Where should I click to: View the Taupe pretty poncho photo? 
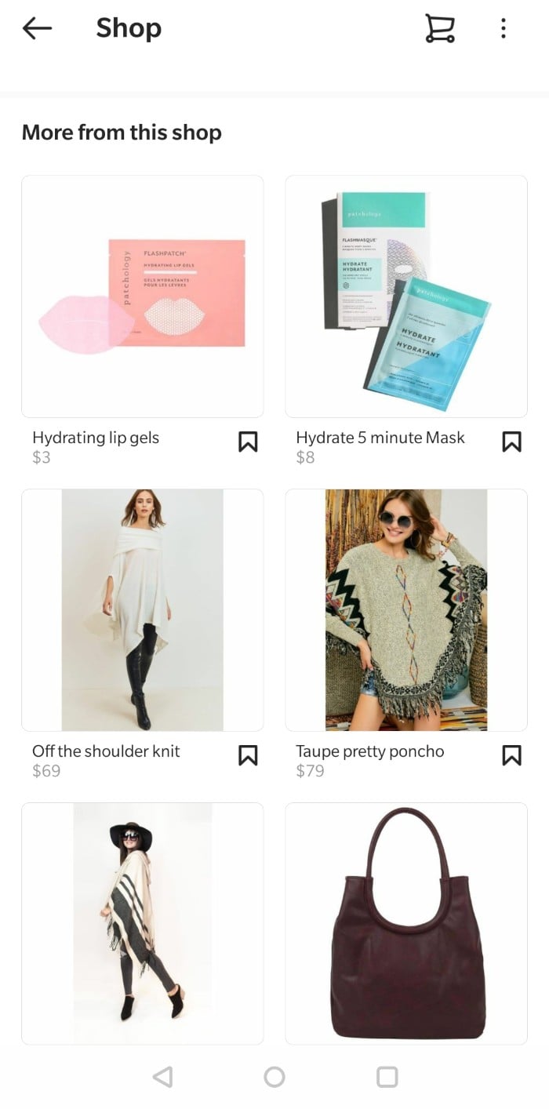click(406, 610)
